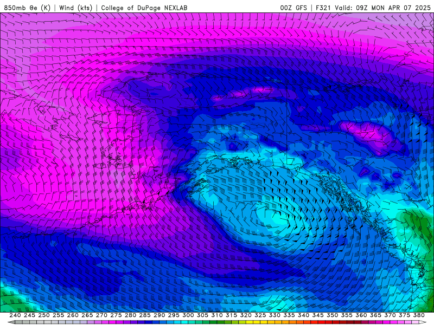434x325 pixels.
Task: Select the 370 colorbar value label
Action: [390, 315]
